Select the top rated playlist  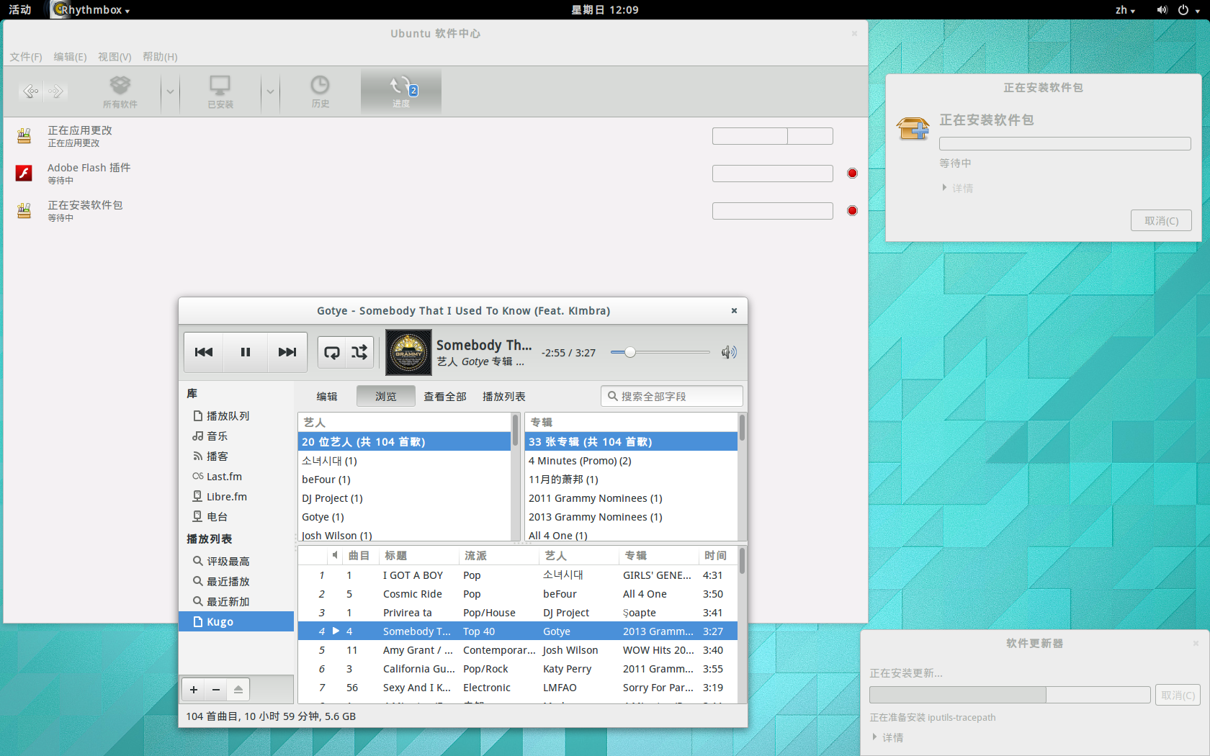(x=236, y=561)
